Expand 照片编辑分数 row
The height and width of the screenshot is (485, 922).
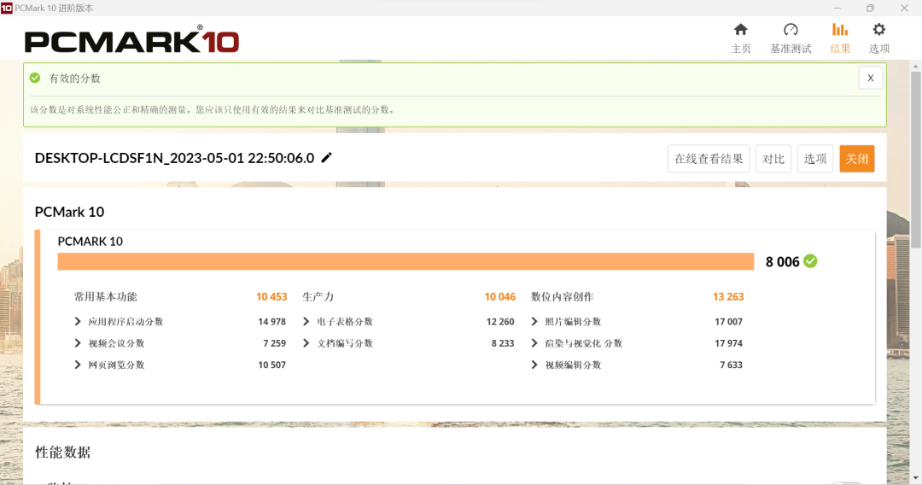(x=534, y=322)
